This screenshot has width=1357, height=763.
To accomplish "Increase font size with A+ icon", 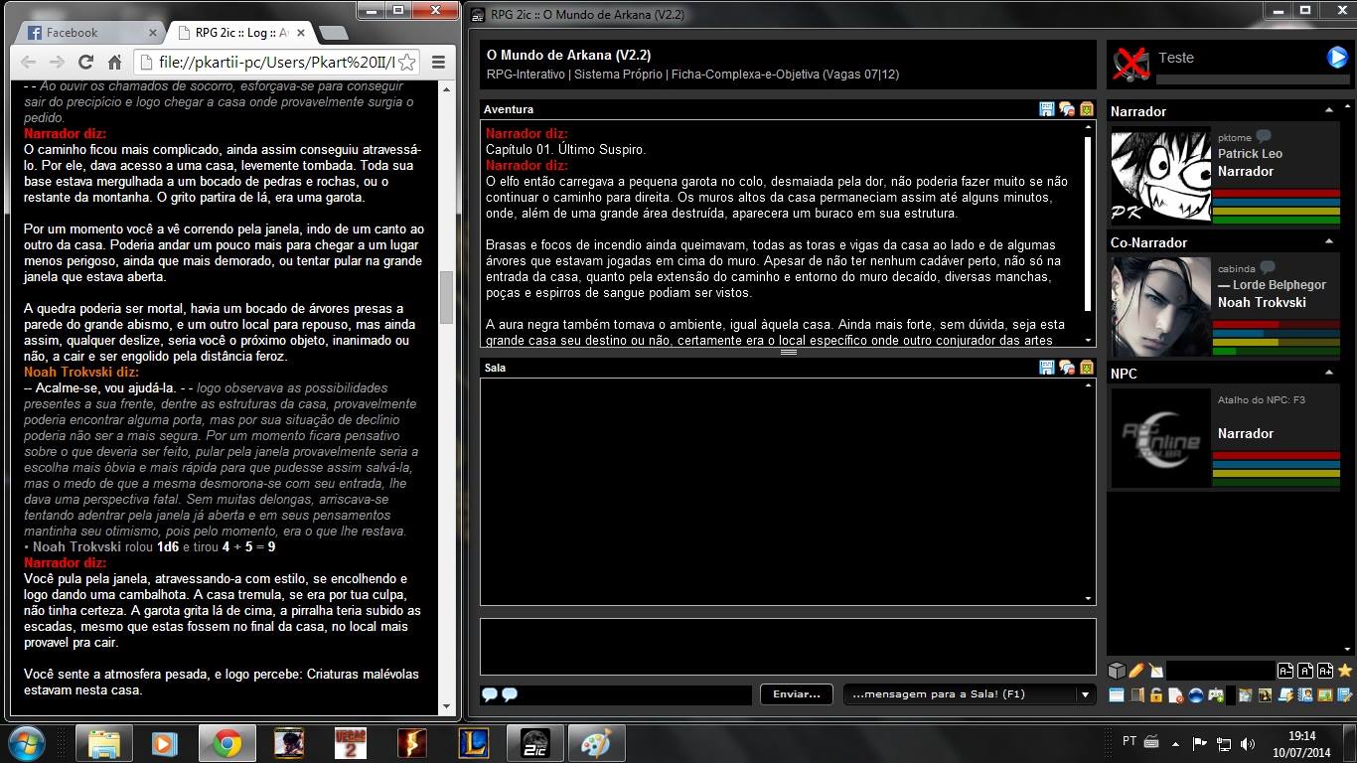I will pos(1325,671).
